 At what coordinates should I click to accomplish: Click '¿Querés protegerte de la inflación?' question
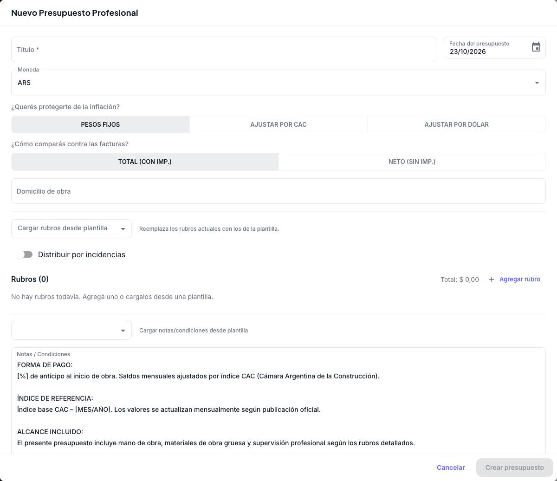[x=65, y=107]
